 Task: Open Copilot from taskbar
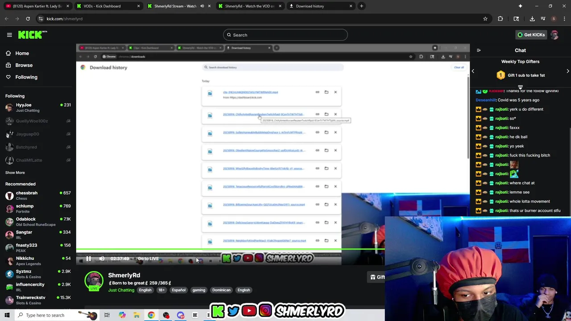click(x=122, y=315)
